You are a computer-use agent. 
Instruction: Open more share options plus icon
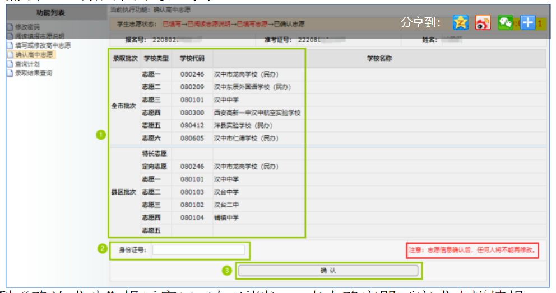527,22
